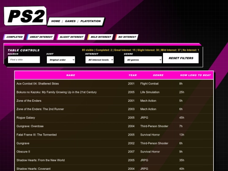Image resolution: width=228 pixels, height=171 pixels.
Task: Click the 'Gungrave' 2002 title
Action: (23, 143)
